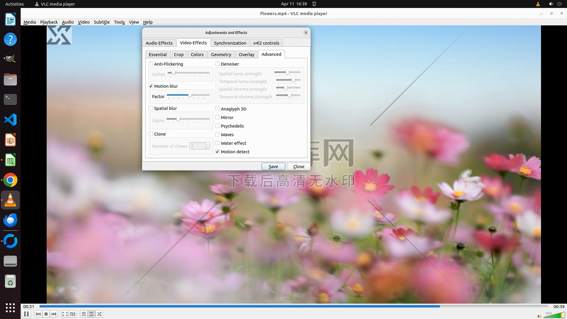Open the Audio Effects tab

coord(159,43)
